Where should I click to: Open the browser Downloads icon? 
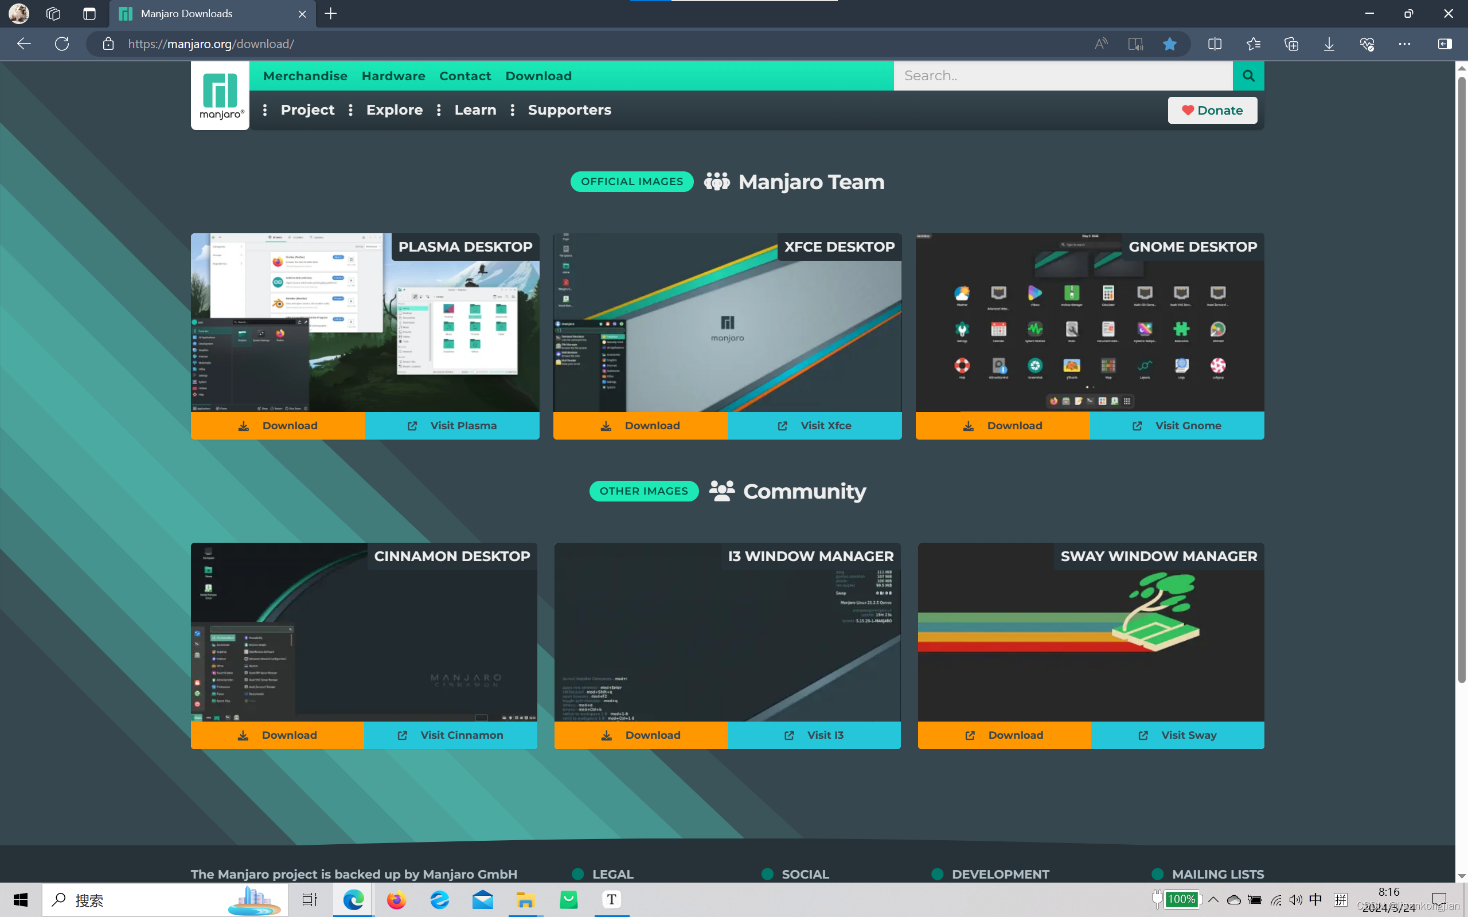click(x=1329, y=43)
